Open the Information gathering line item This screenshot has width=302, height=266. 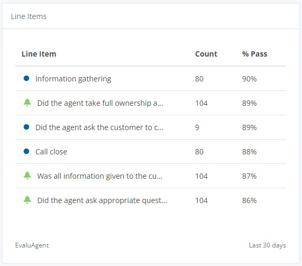(x=73, y=79)
